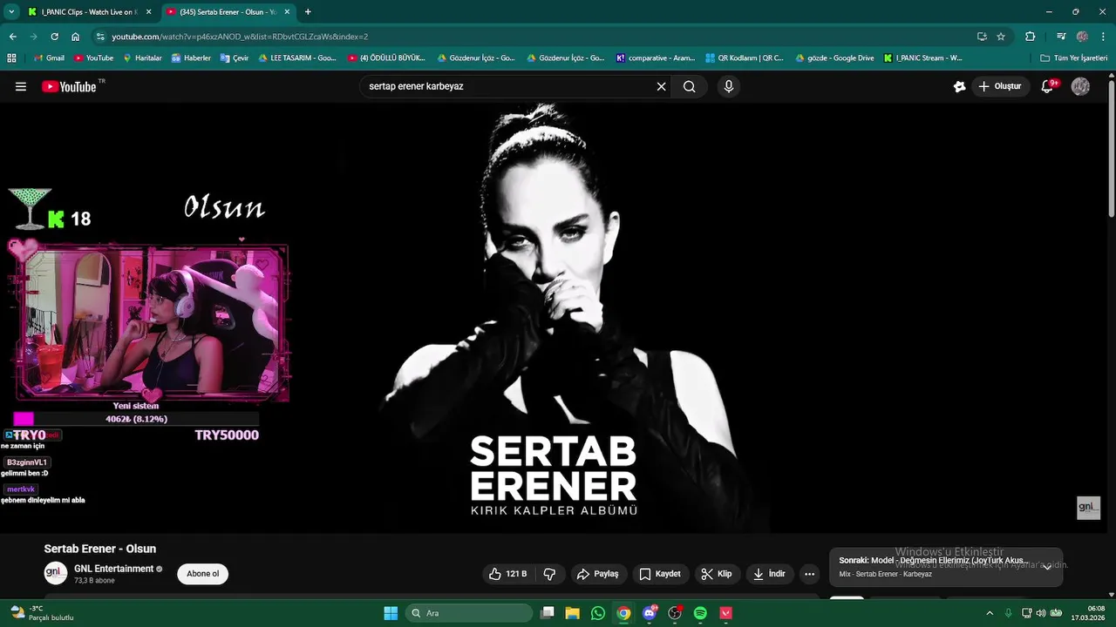Subscribe with Abone ol button

202,574
